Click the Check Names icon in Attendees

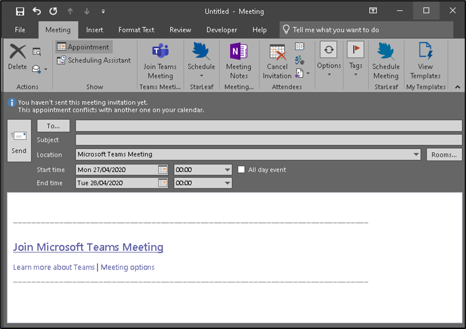coord(299,60)
